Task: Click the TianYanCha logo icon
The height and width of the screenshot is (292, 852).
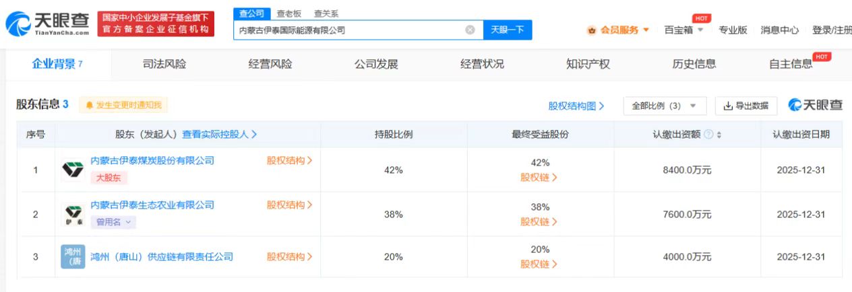Action: pos(18,25)
